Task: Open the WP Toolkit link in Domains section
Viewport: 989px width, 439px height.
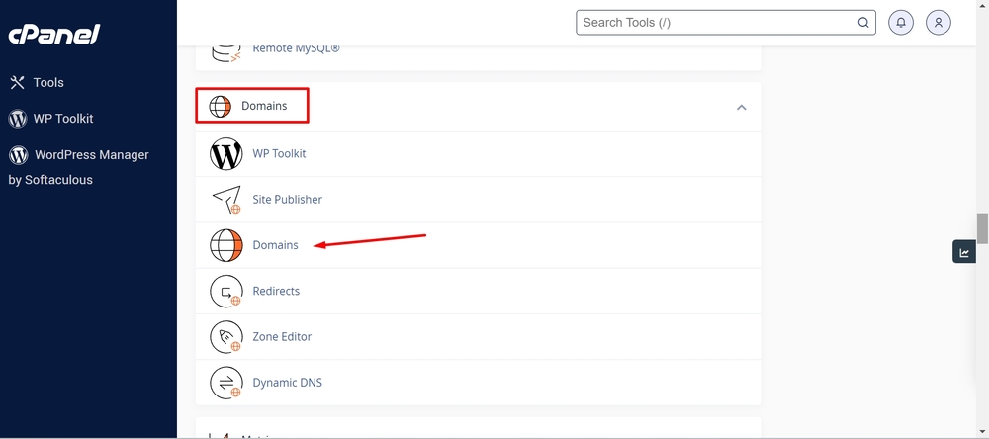Action: tap(280, 154)
